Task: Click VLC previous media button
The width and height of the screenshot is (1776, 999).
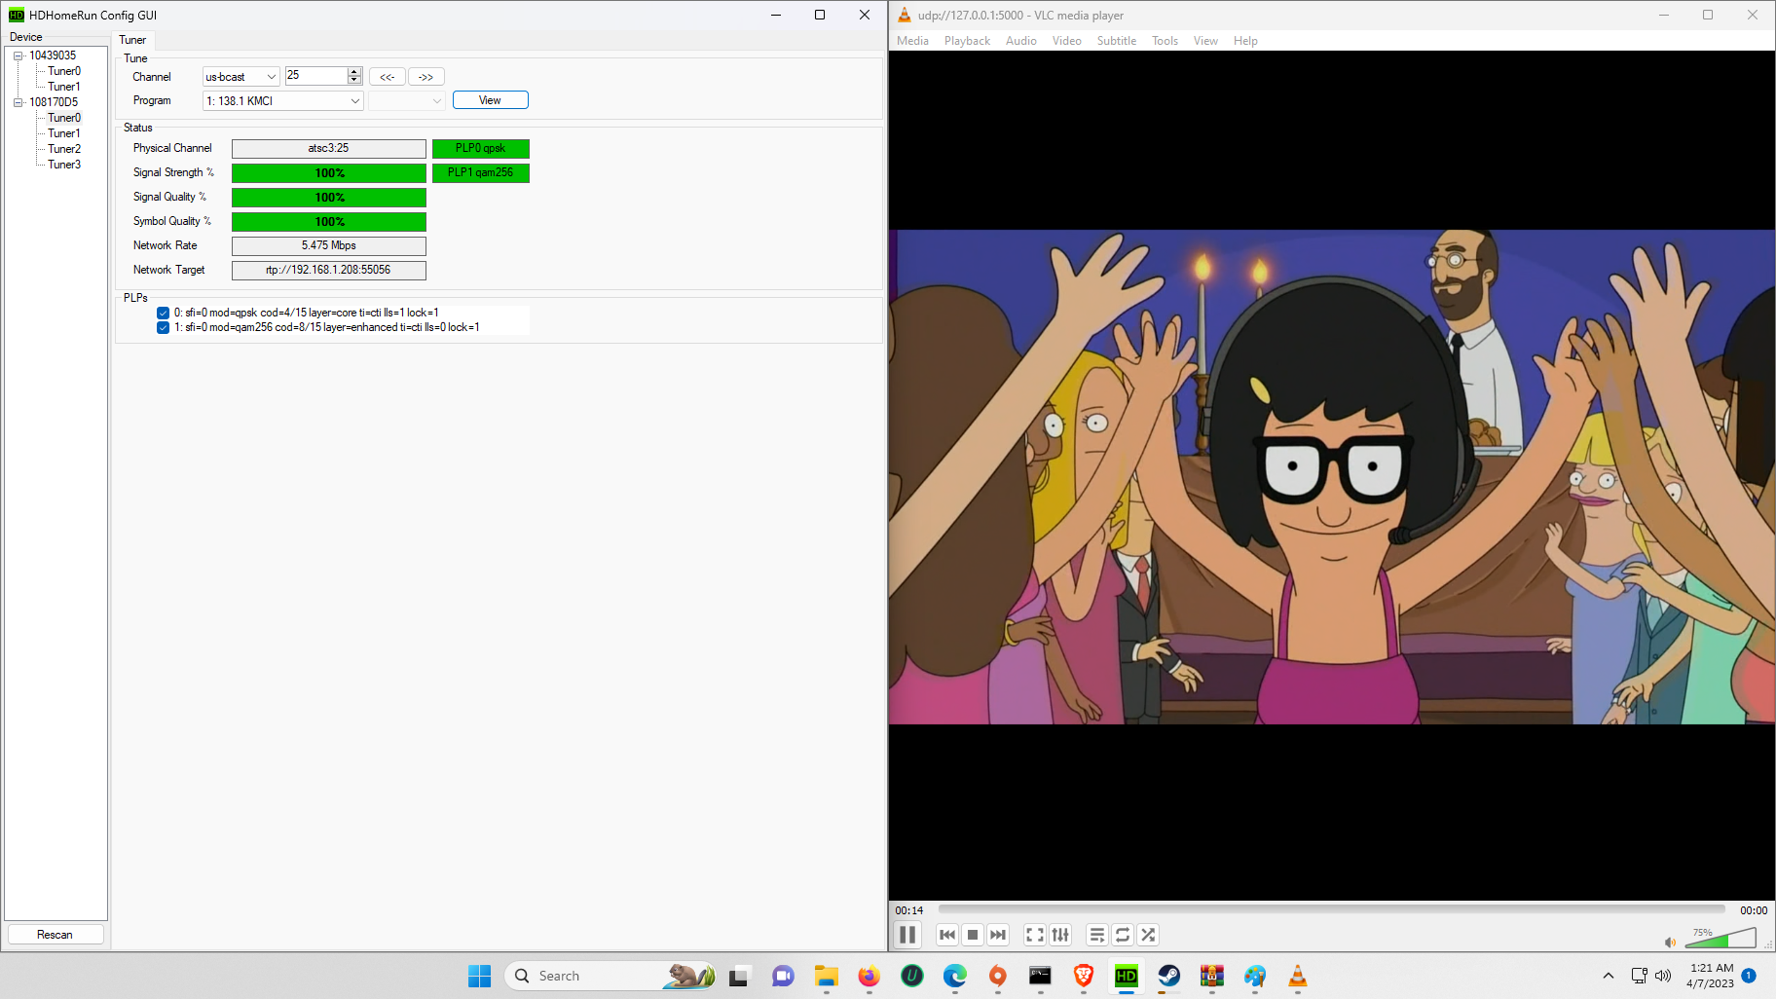Action: coord(947,935)
